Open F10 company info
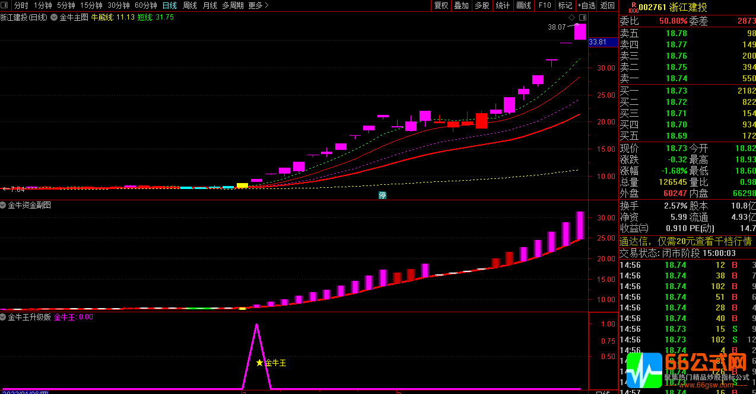Image resolution: width=756 pixels, height=394 pixels. click(x=544, y=5)
